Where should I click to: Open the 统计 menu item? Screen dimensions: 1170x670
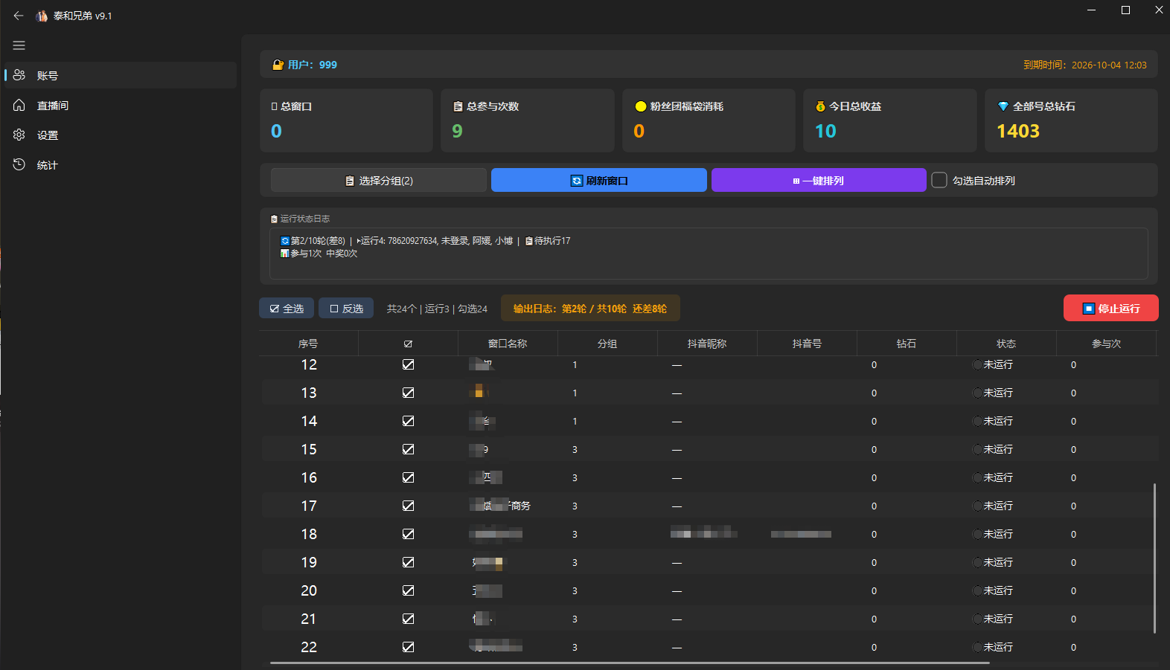click(x=121, y=164)
